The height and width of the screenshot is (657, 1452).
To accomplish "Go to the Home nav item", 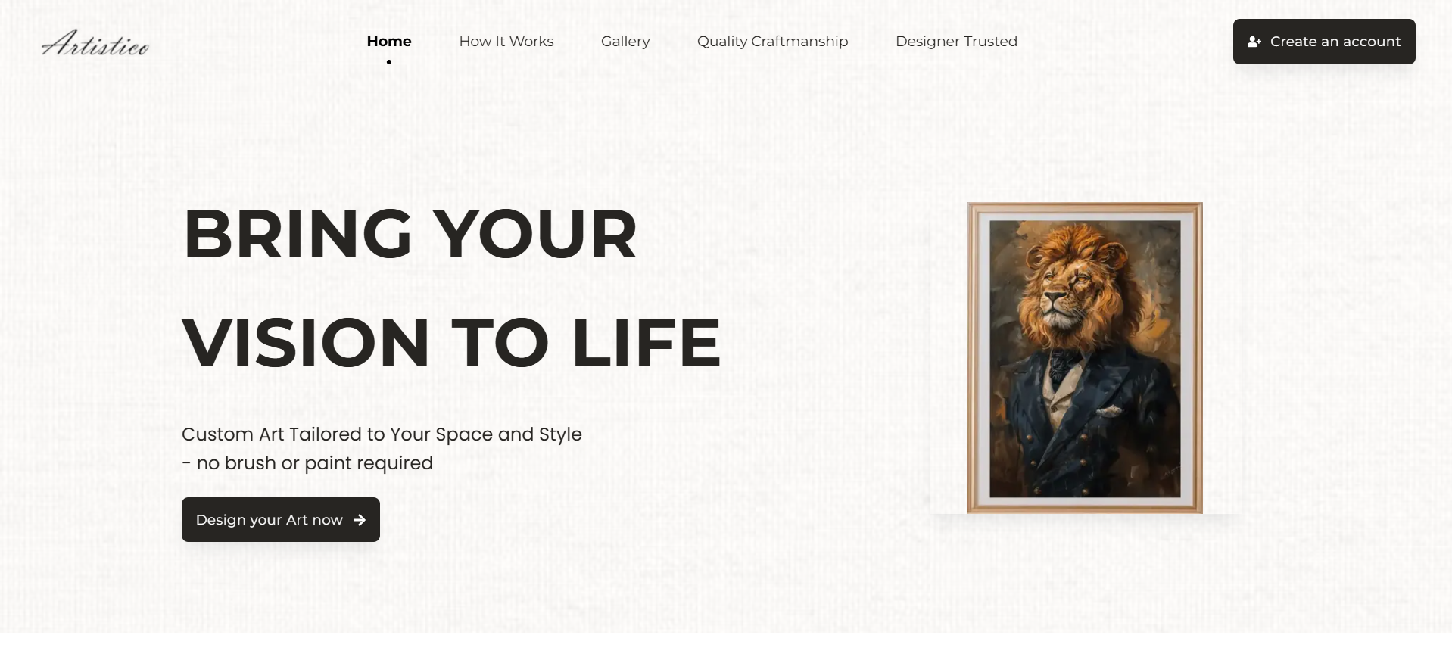I will [389, 42].
